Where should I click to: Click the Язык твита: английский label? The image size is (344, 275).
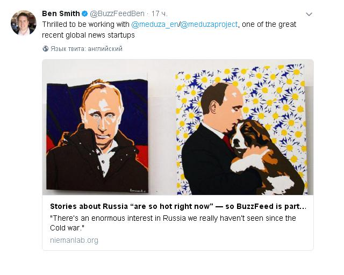pyautogui.click(x=86, y=49)
